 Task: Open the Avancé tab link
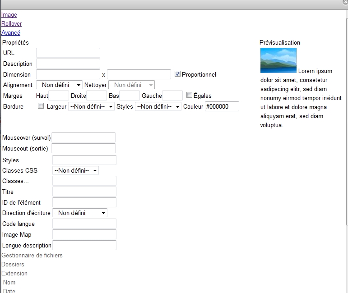pyautogui.click(x=11, y=32)
